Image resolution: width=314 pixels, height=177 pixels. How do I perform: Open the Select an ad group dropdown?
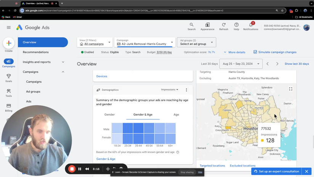196,42
